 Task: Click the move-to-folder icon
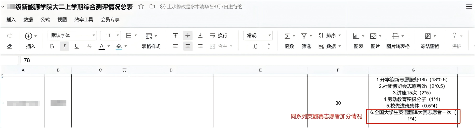152,7
